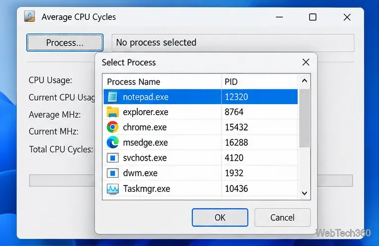Click PID value 12320

pos(236,97)
